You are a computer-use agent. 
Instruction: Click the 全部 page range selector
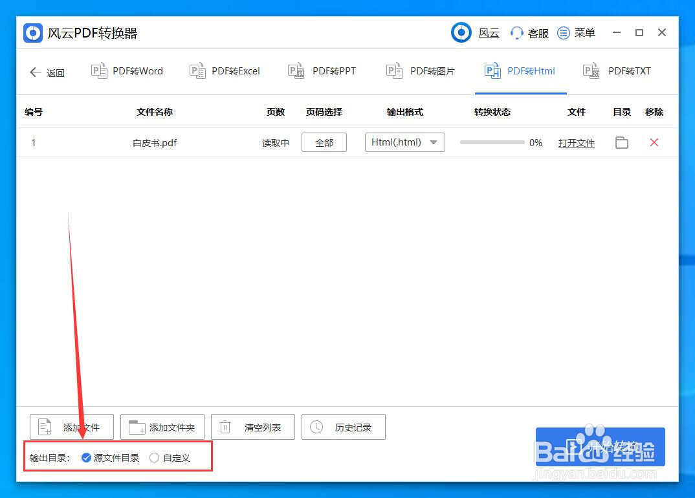[x=324, y=142]
